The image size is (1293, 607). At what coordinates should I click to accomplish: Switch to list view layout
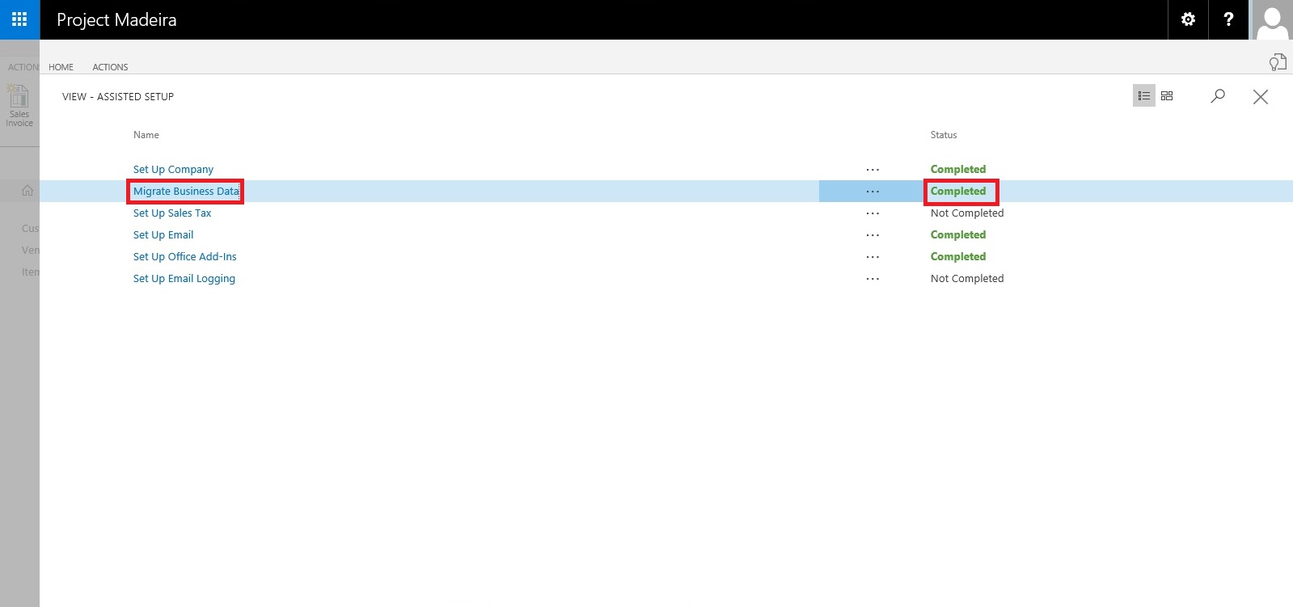pyautogui.click(x=1143, y=96)
